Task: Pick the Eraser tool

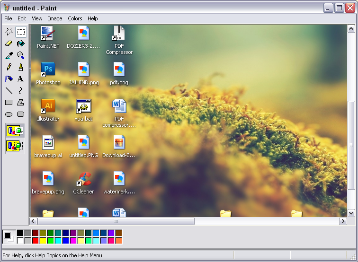Action: [9, 44]
